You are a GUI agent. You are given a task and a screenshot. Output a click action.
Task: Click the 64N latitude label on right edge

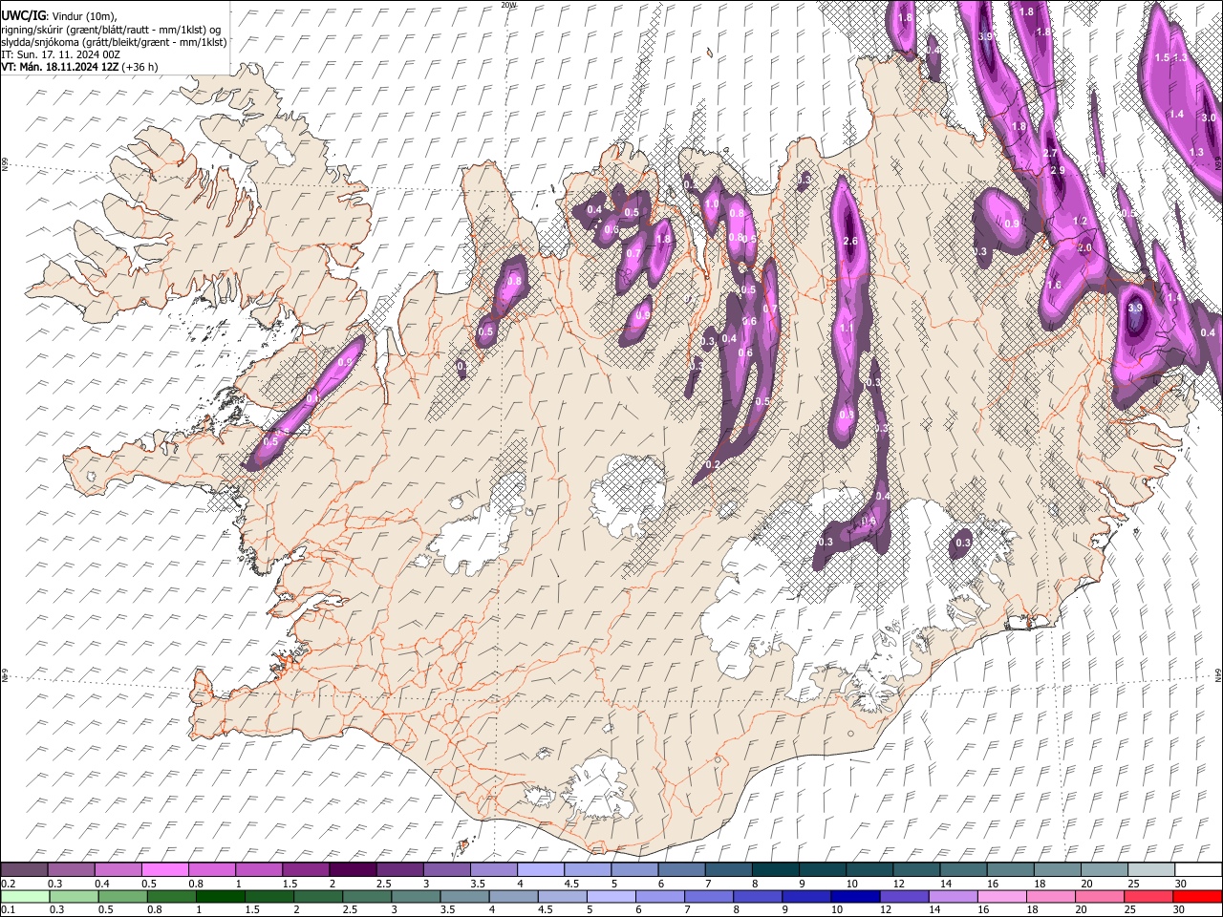pos(1218,674)
